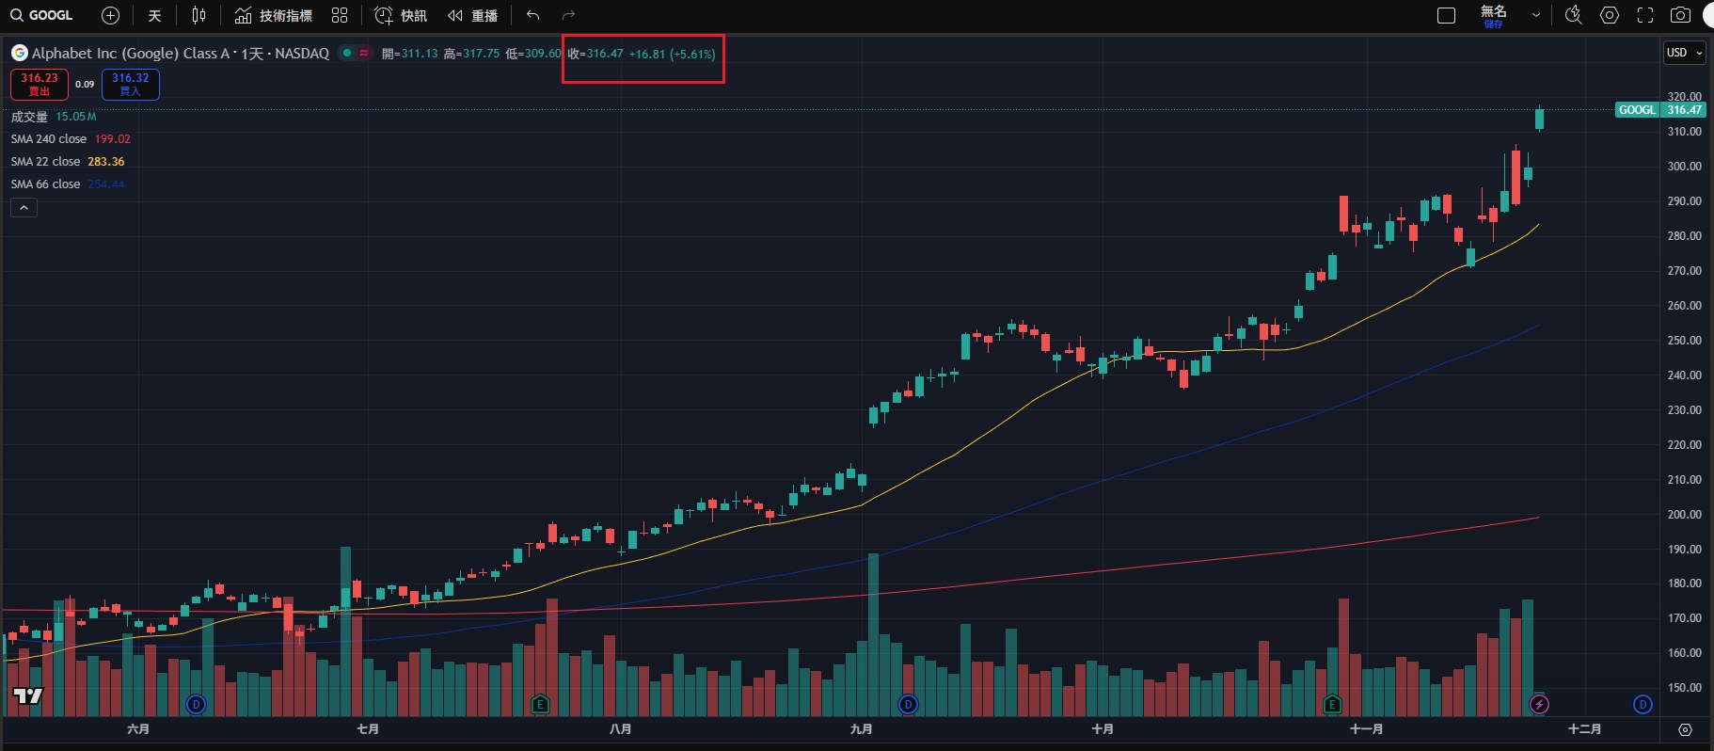Viewport: 1714px width, 751px height.
Task: Collapse the indicator legend with chevron
Action: (24, 208)
